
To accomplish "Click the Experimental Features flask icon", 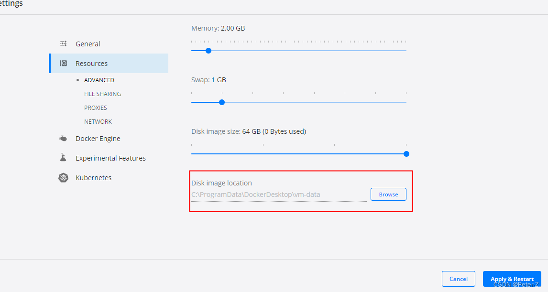I will 63,157.
